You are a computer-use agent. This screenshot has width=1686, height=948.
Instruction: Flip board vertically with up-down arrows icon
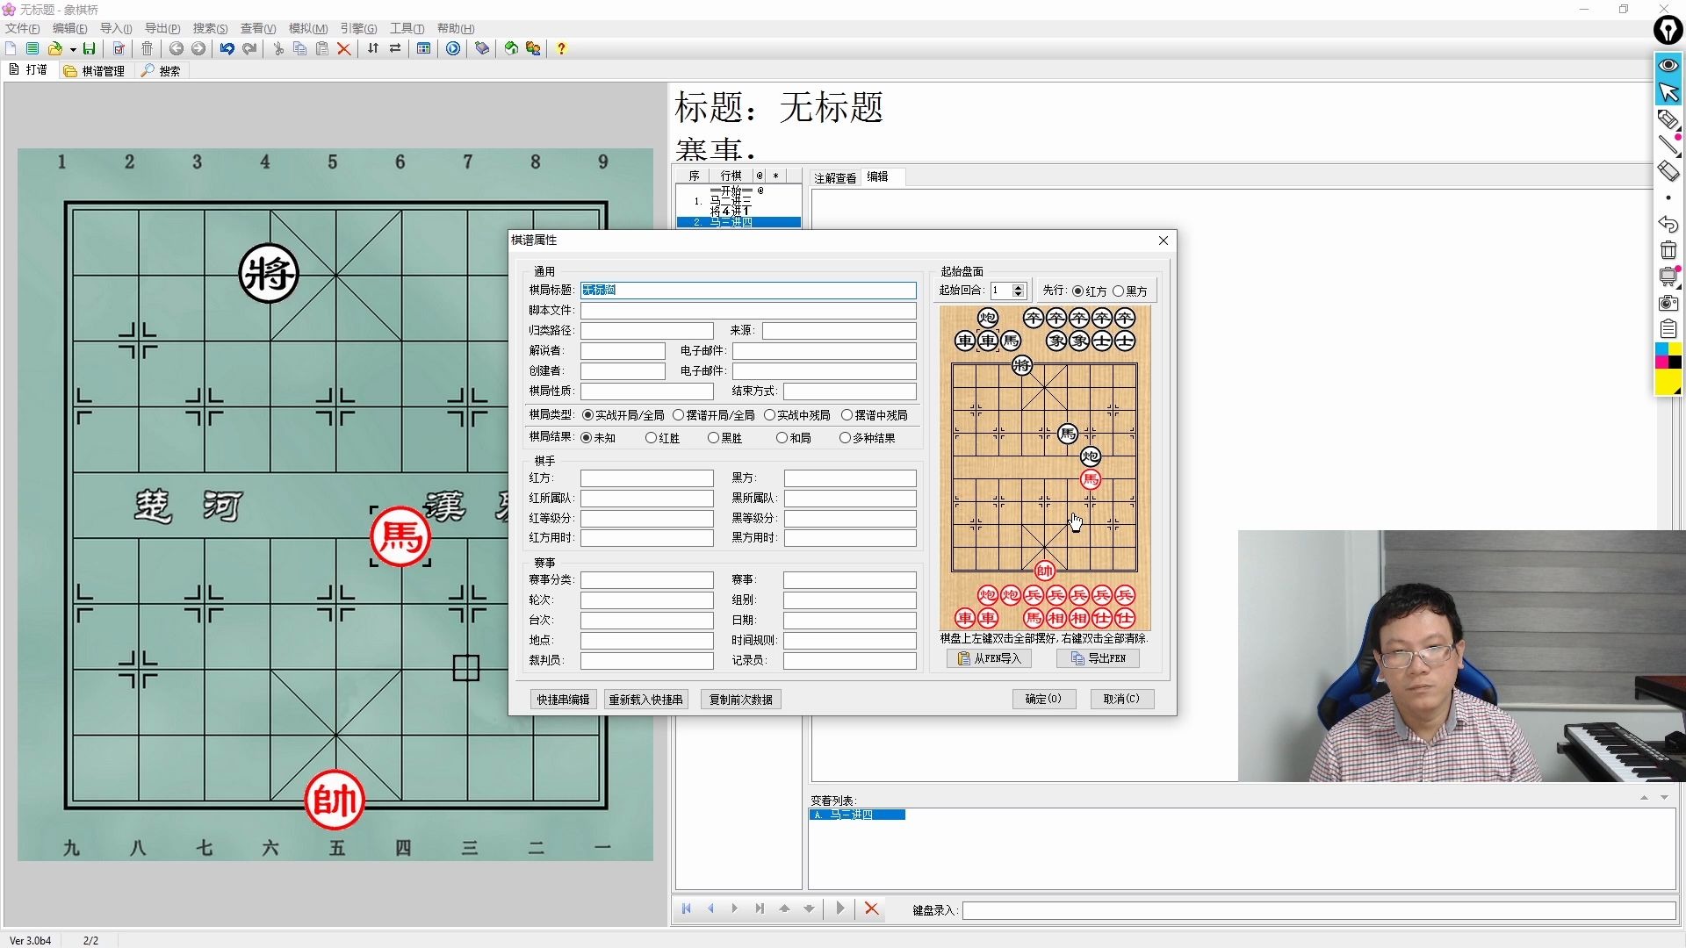point(373,49)
